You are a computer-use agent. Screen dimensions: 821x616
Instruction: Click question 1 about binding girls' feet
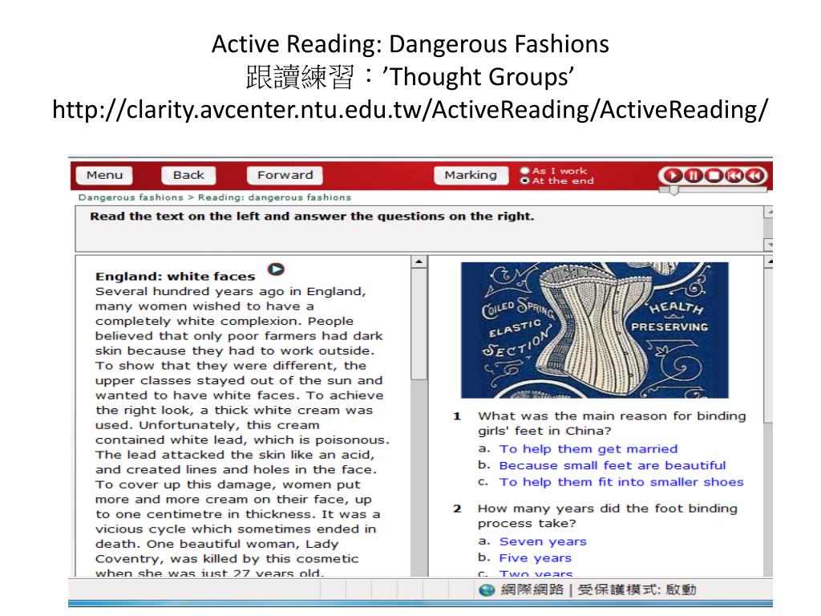click(612, 423)
